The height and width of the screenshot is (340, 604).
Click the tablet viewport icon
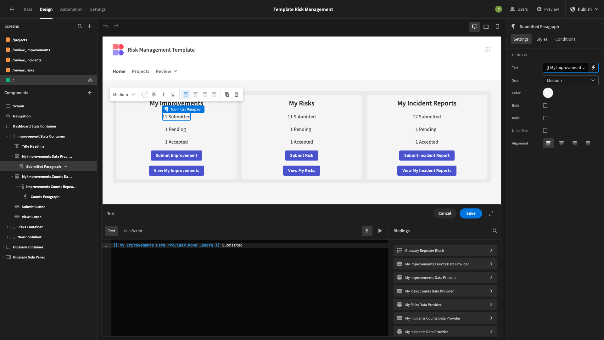486,26
